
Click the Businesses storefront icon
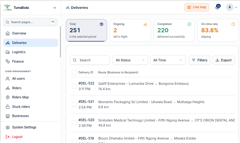coord(8,116)
